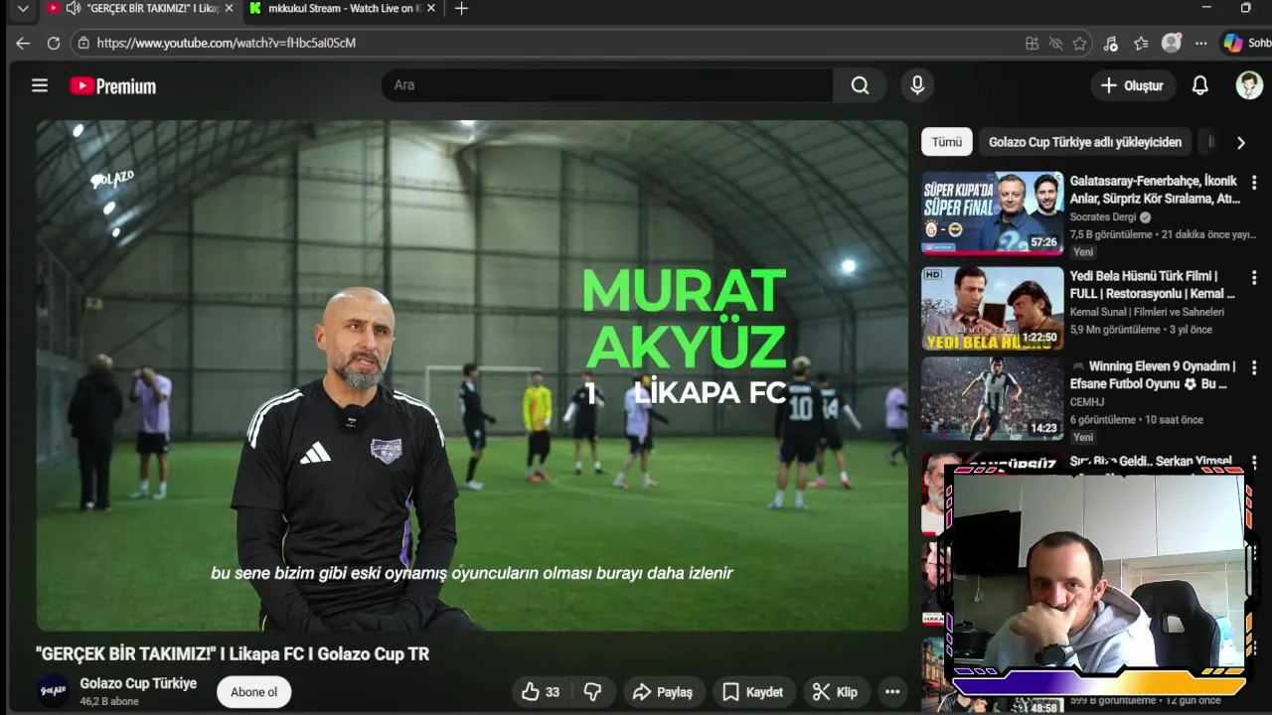The height and width of the screenshot is (715, 1272).
Task: Open YouTube notifications bell
Action: pyautogui.click(x=1200, y=85)
